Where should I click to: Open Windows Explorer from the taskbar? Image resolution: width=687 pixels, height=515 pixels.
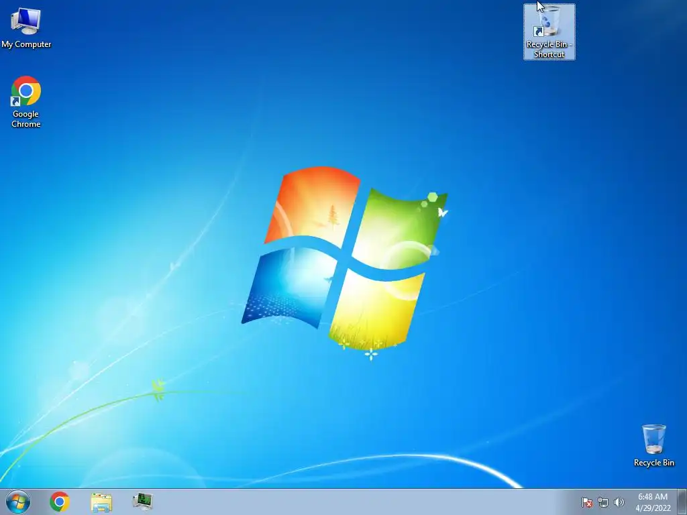click(101, 502)
